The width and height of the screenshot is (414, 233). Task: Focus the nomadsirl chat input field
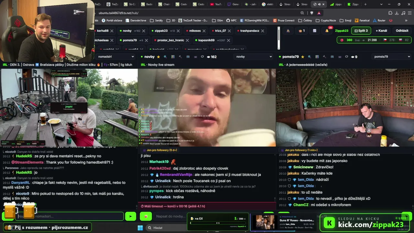point(70,216)
